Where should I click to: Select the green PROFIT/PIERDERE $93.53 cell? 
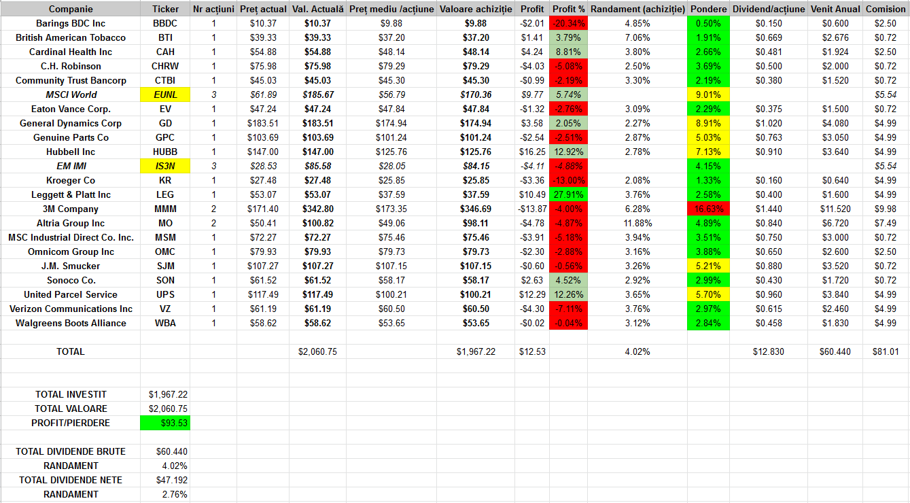click(165, 423)
